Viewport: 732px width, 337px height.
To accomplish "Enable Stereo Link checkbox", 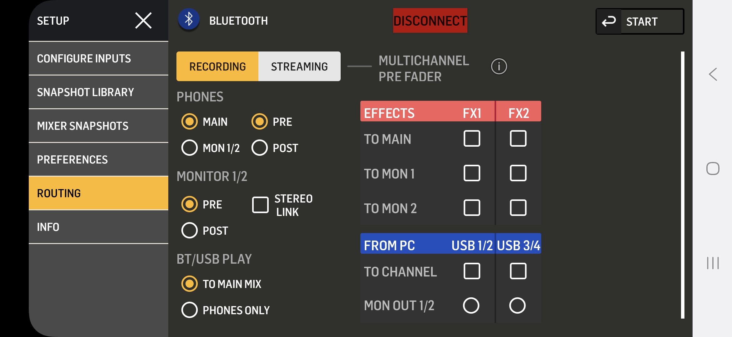I will (x=260, y=205).
